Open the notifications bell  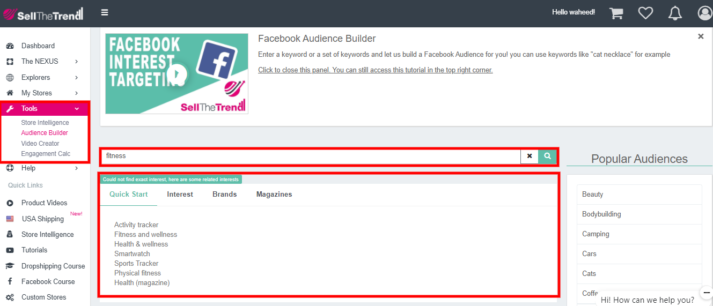tap(675, 13)
